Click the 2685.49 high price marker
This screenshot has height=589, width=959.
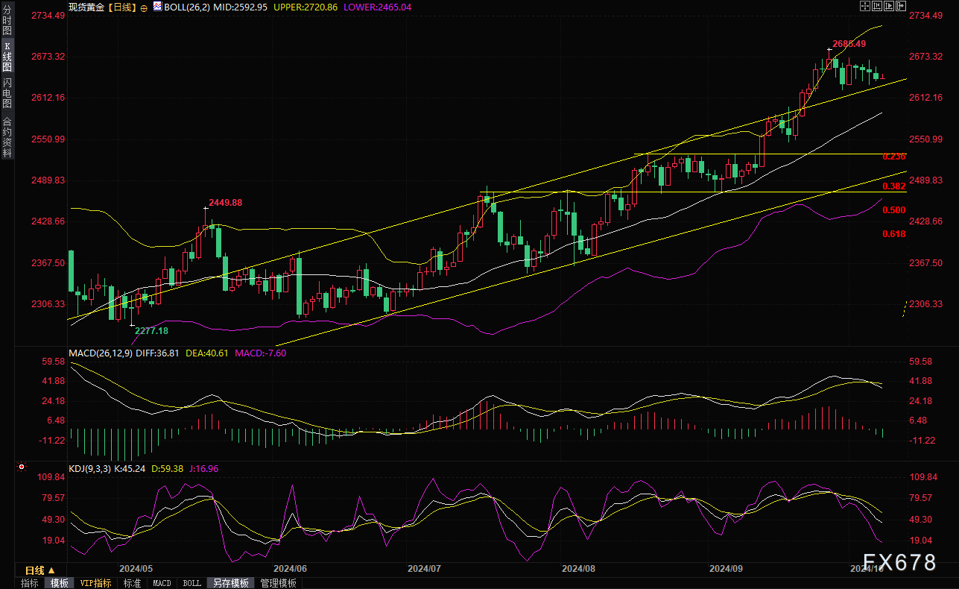(x=849, y=43)
